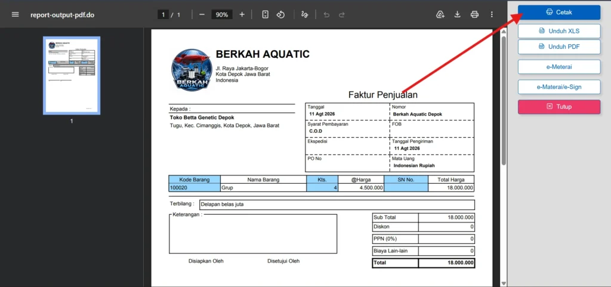Rotate the document counterclockwise
The height and width of the screenshot is (287, 611).
(x=280, y=15)
